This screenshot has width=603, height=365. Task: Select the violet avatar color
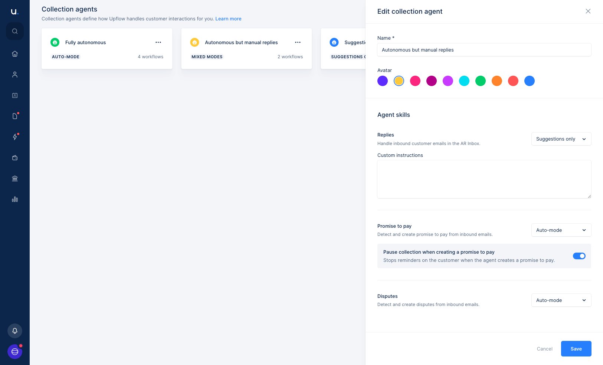448,81
